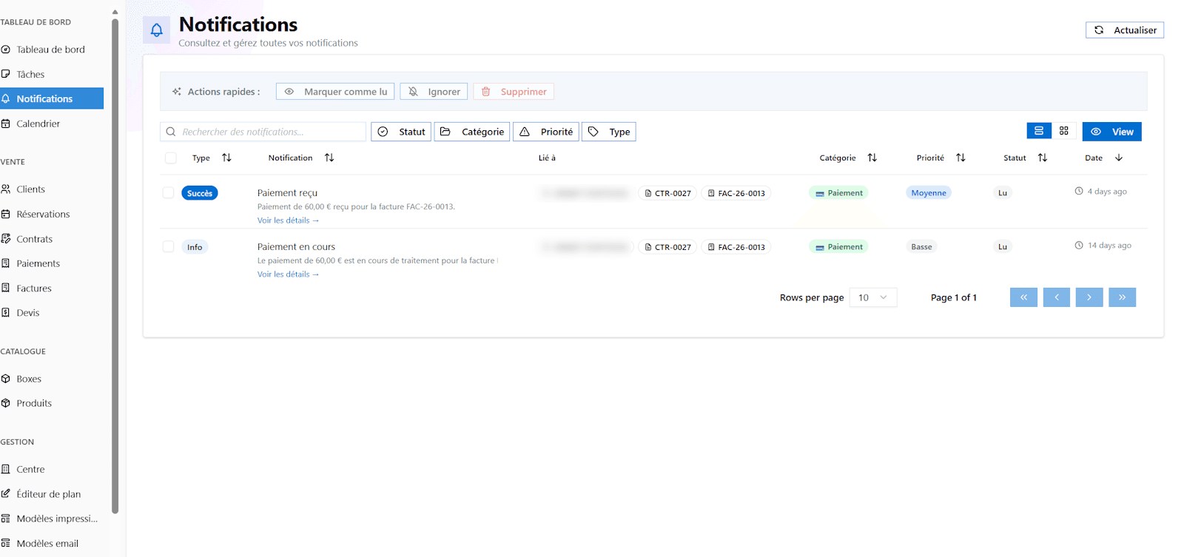Viewport: 1184px width, 557px height.
Task: Open the Statut filter dropdown
Action: (401, 132)
